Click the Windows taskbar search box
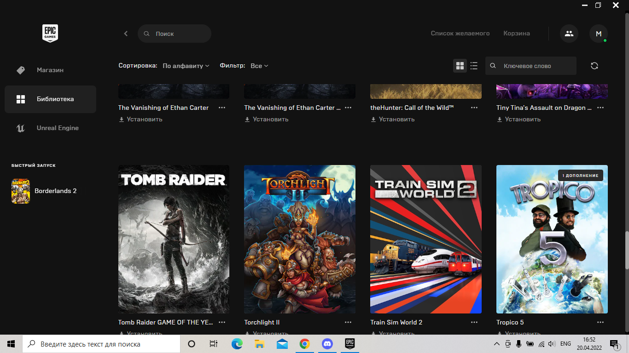Viewport: 629px width, 353px height. point(101,344)
